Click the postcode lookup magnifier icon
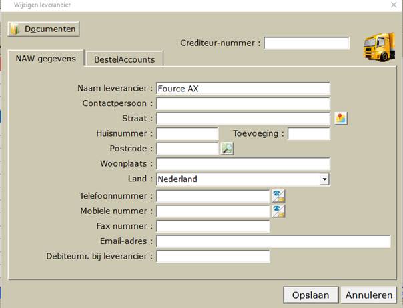Viewport: 403px width, 308px height. (227, 149)
